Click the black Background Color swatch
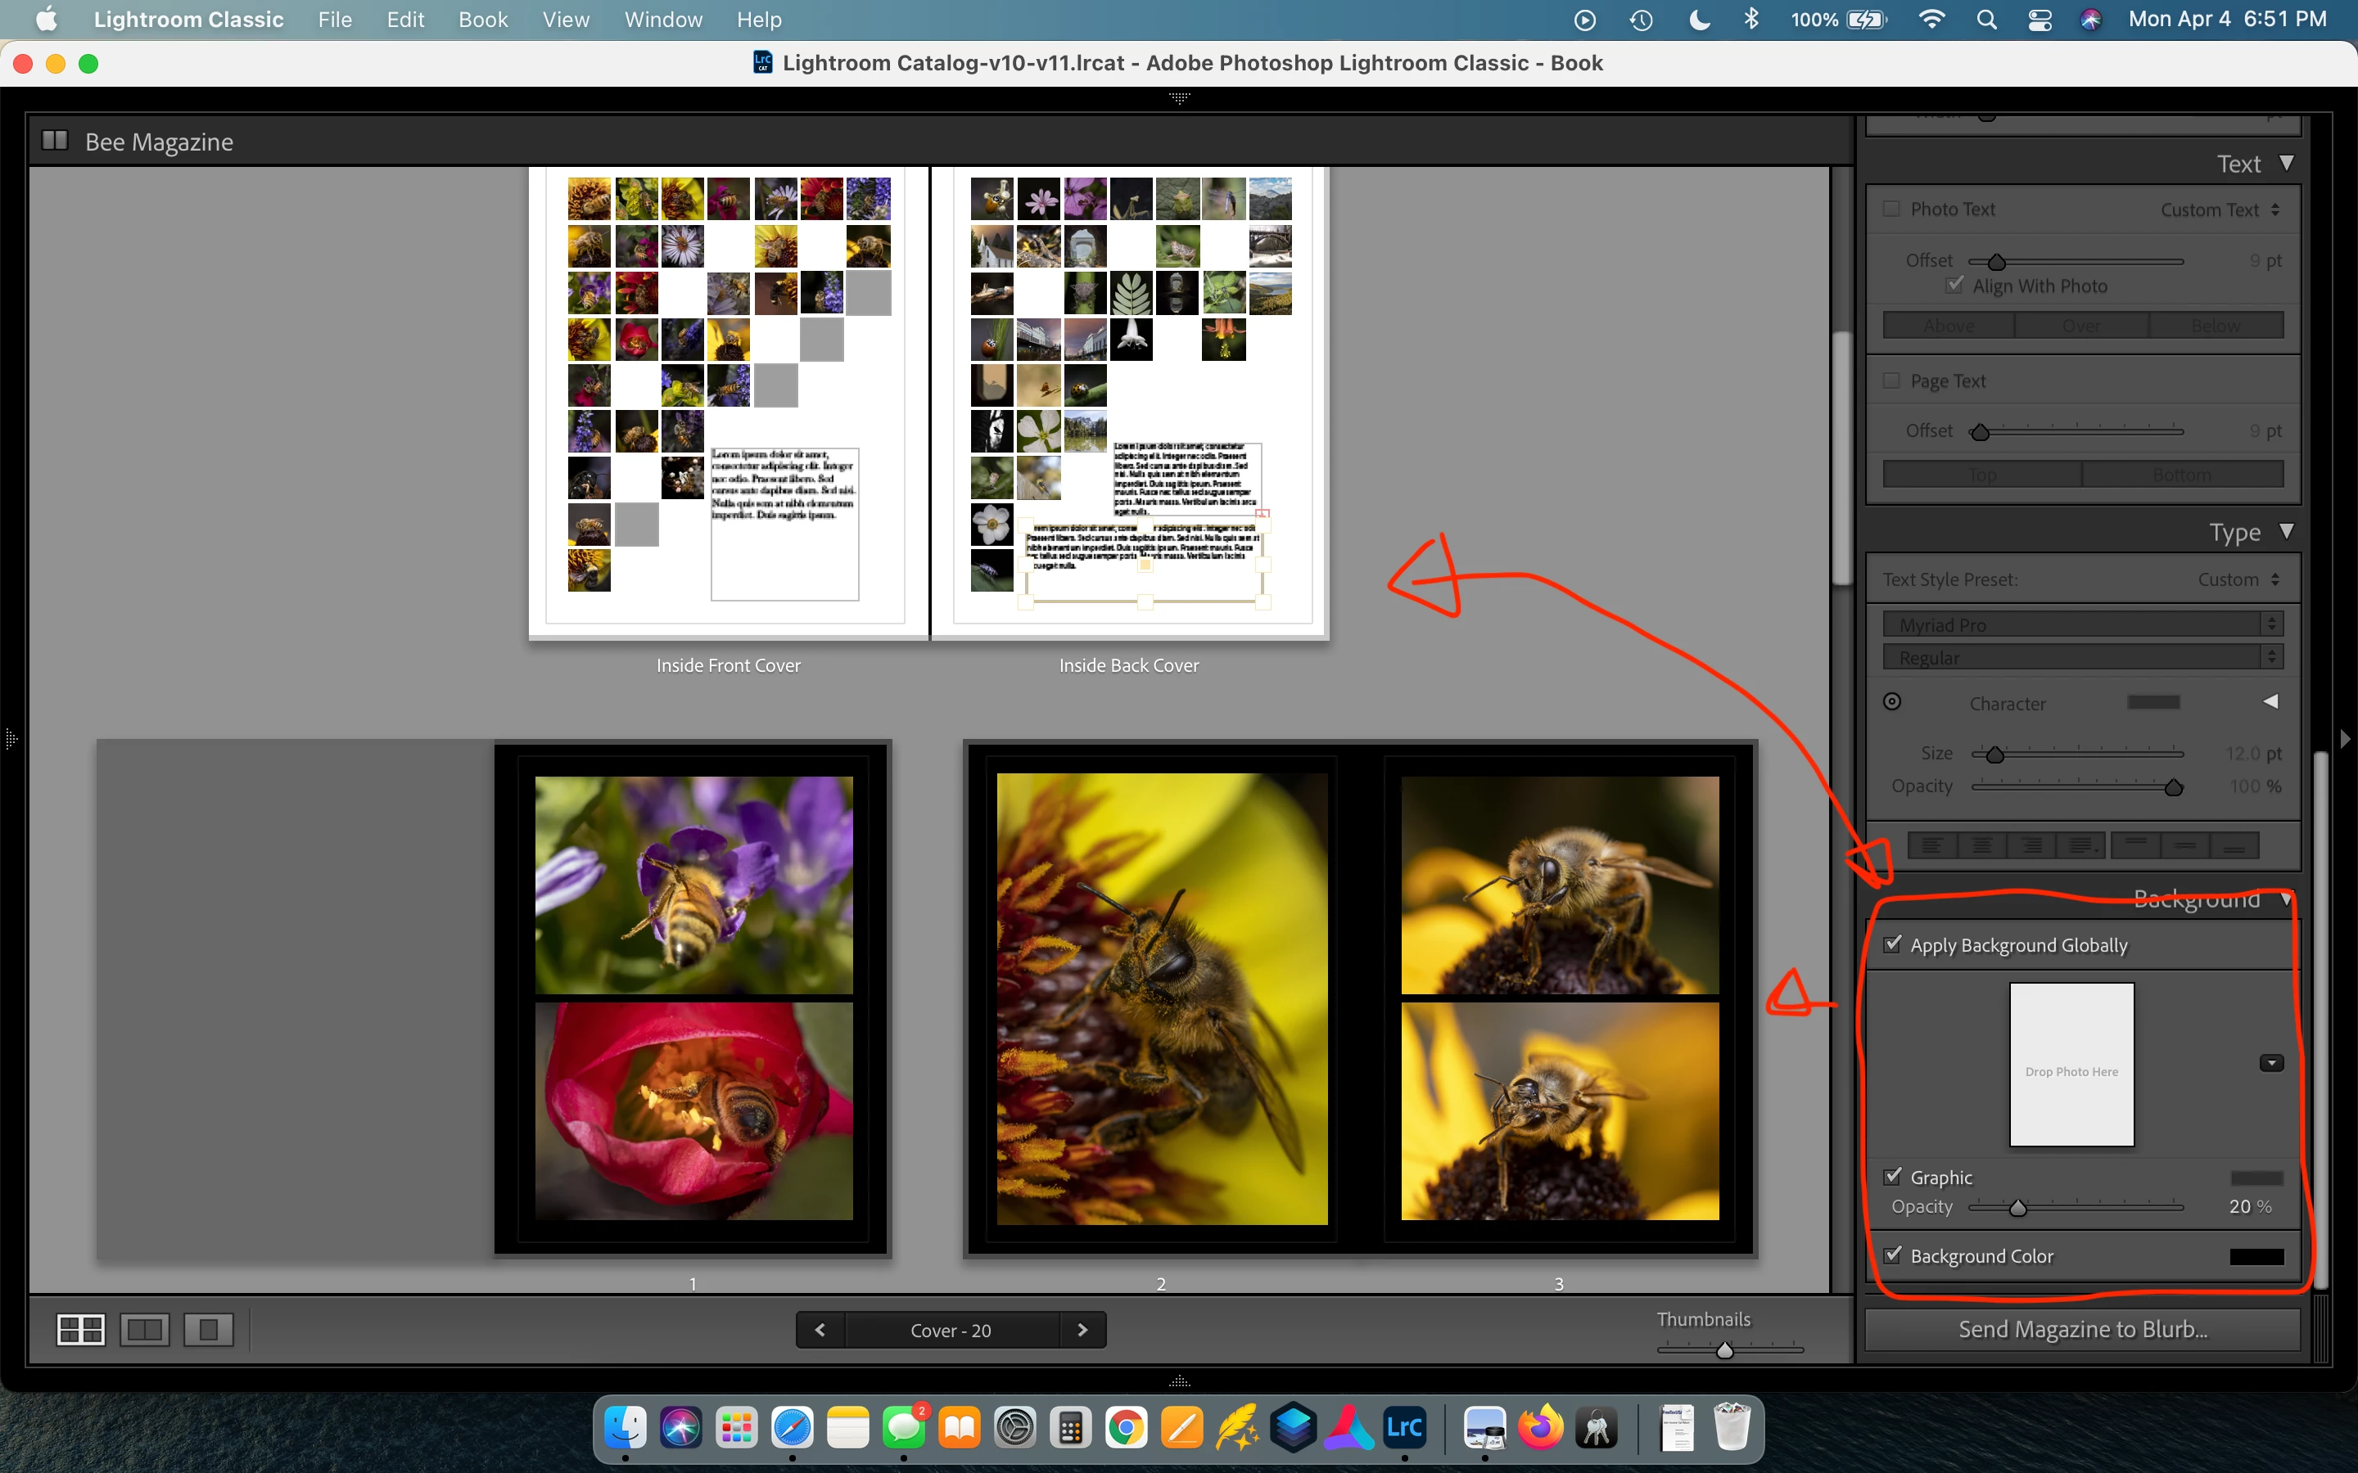Screen dimensions: 2358x1473 (x=2256, y=1257)
